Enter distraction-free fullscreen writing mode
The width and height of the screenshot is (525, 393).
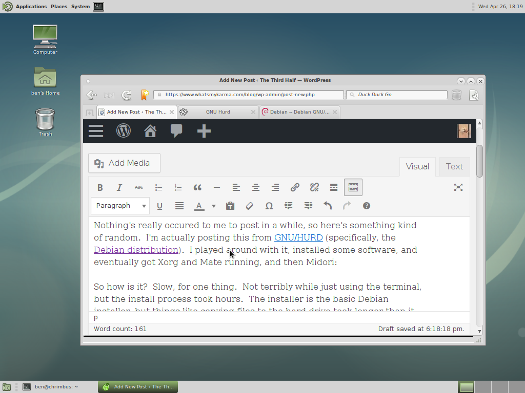click(x=458, y=187)
